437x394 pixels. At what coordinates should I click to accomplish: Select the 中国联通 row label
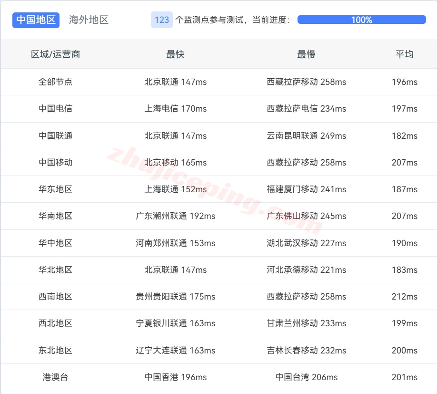56,136
